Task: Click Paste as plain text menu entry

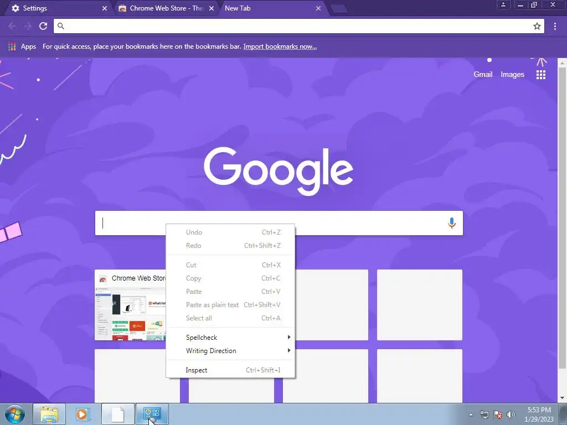Action: [x=230, y=305]
